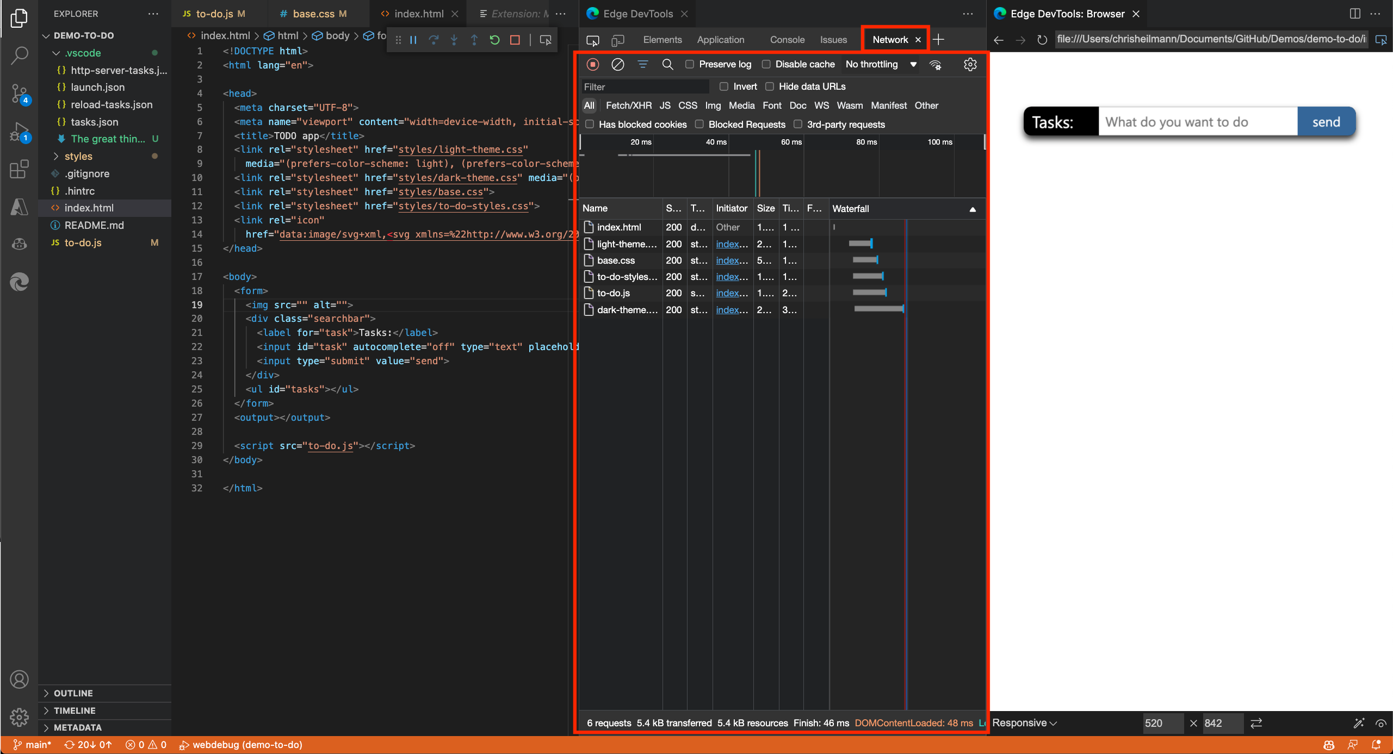Toggle the Invert filter checkbox
Viewport: 1393px width, 754px height.
[x=723, y=85]
